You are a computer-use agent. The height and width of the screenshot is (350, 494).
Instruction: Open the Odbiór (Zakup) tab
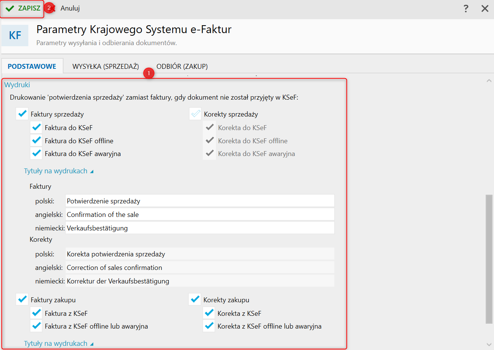[182, 67]
